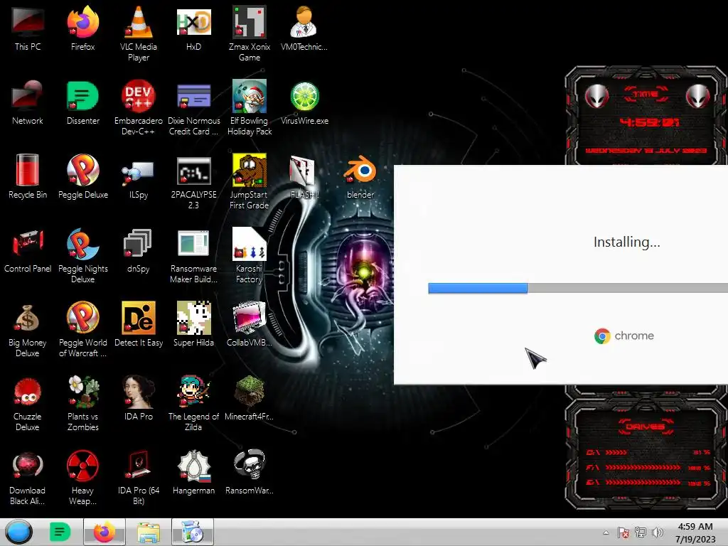The width and height of the screenshot is (728, 546).
Task: Select the Detect It Easy icon
Action: point(139,324)
